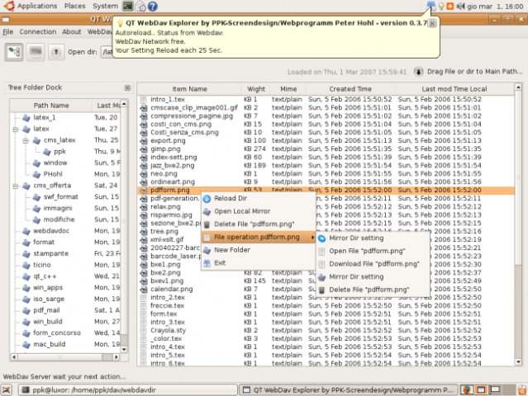Viewport: 528px width, 396px height.
Task: Click the clock showing gio mar 1, 16:00
Action: click(x=495, y=6)
